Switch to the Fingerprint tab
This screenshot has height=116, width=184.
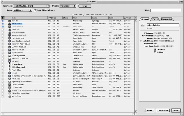(x=167, y=19)
